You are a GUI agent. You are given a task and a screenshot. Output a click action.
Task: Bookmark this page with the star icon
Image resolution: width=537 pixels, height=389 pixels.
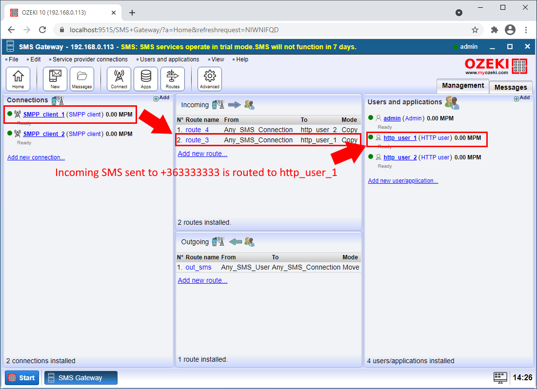[475, 30]
